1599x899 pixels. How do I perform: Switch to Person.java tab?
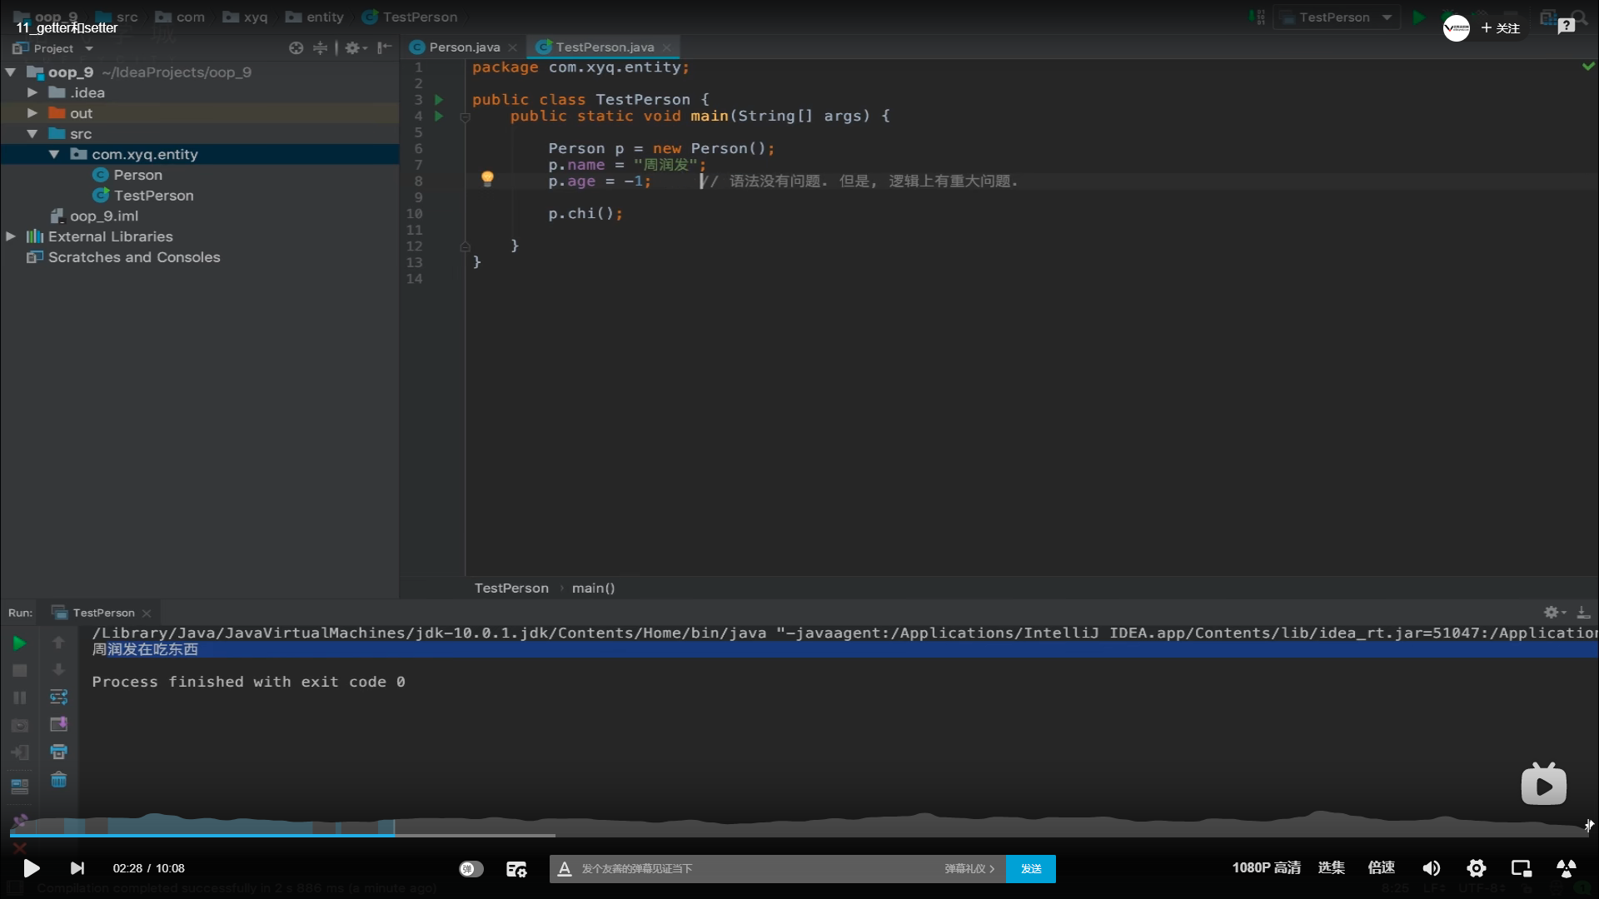[464, 47]
